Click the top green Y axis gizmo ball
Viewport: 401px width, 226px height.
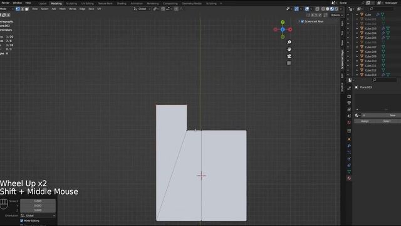pyautogui.click(x=283, y=22)
